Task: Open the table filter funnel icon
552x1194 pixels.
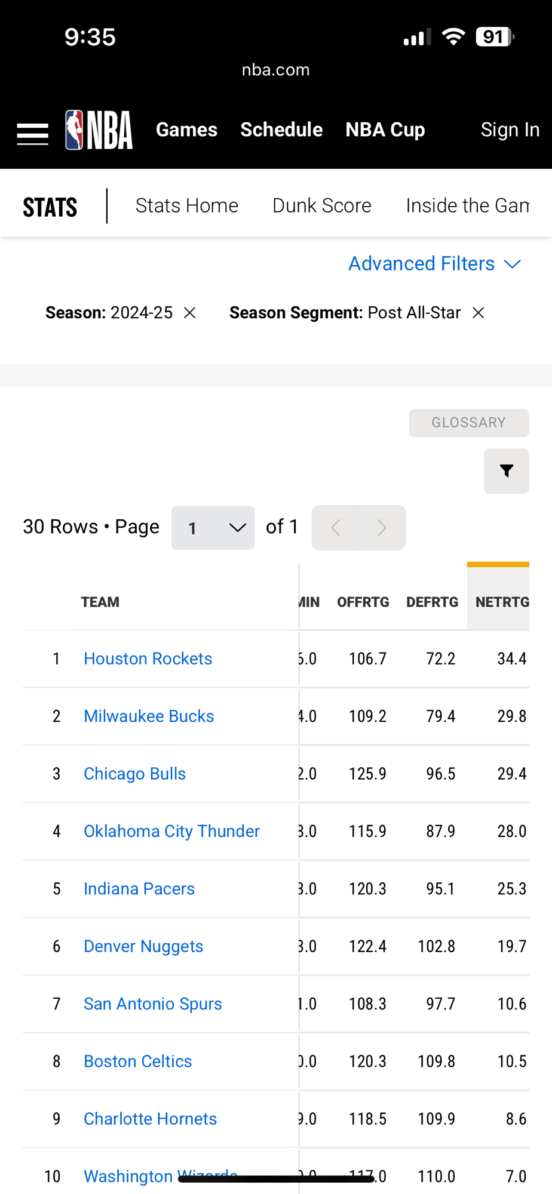Action: pyautogui.click(x=506, y=471)
